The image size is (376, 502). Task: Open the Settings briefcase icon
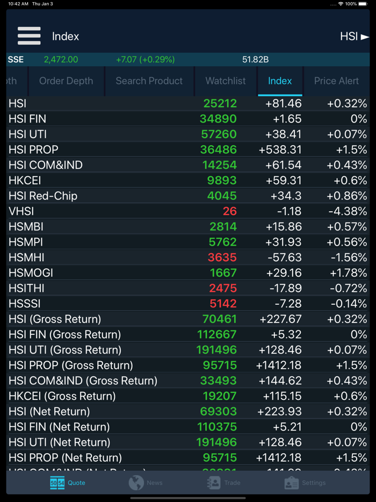click(x=292, y=483)
